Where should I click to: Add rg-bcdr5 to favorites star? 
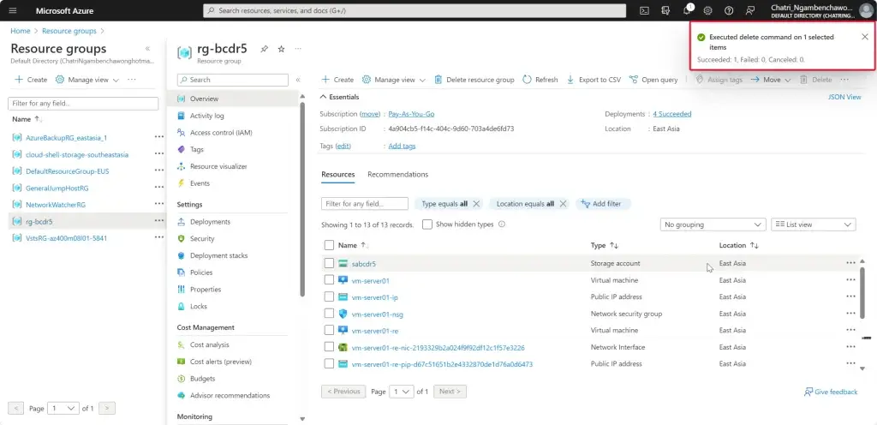coord(281,49)
